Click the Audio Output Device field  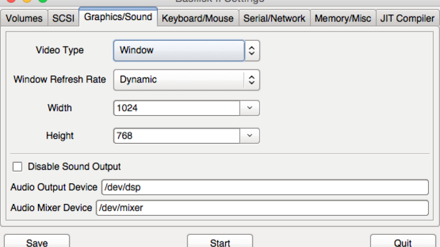[265, 187]
